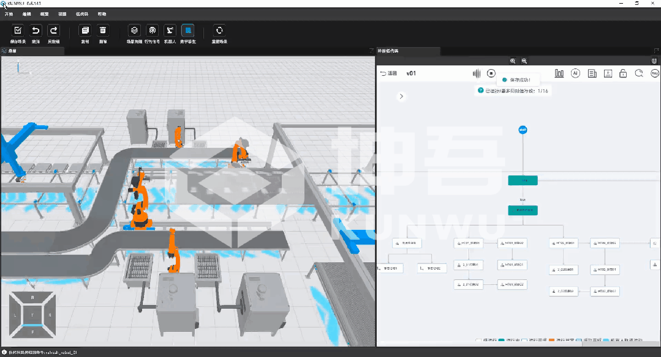Screen dimensions: 661x357
Task: Open the 开始 menu
Action: 9,14
